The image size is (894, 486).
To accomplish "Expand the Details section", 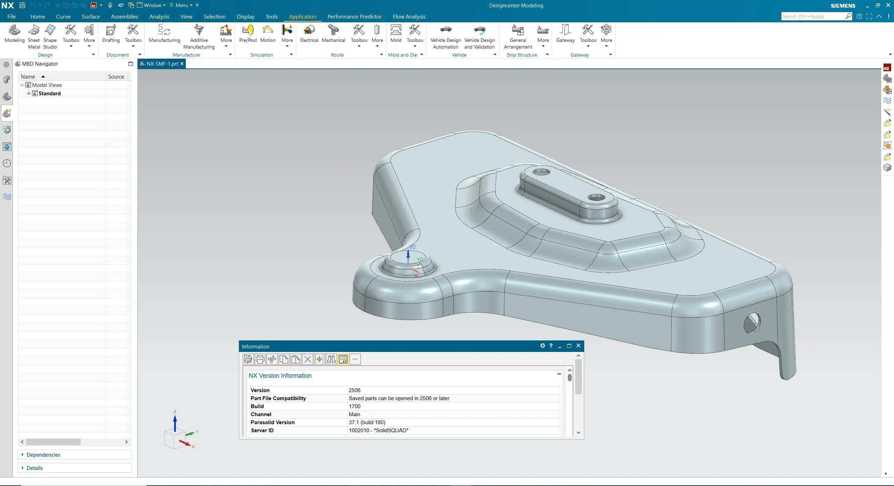I will coord(74,468).
